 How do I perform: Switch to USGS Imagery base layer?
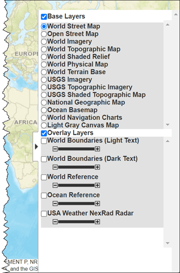point(44,80)
